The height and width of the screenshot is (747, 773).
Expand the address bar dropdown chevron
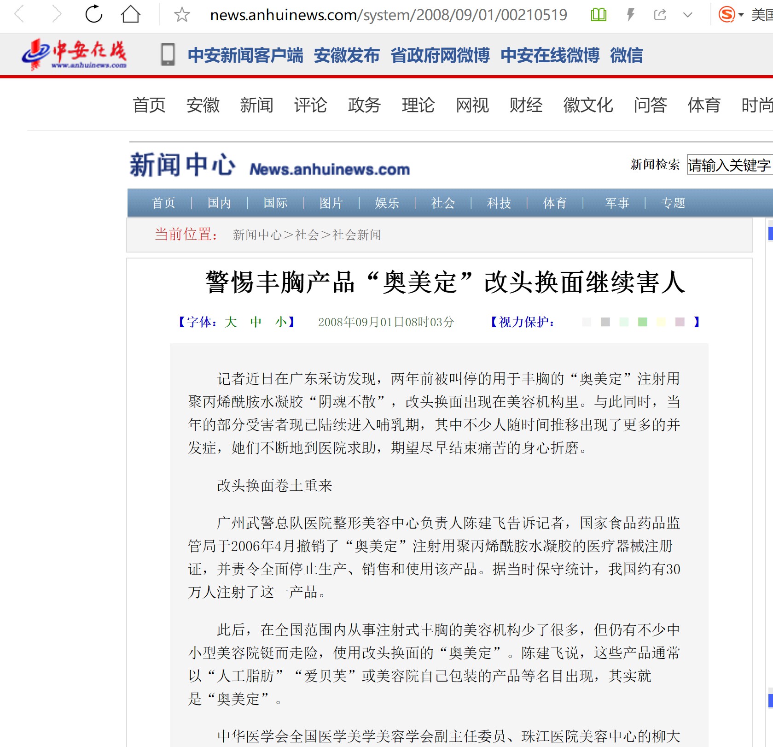tap(688, 15)
